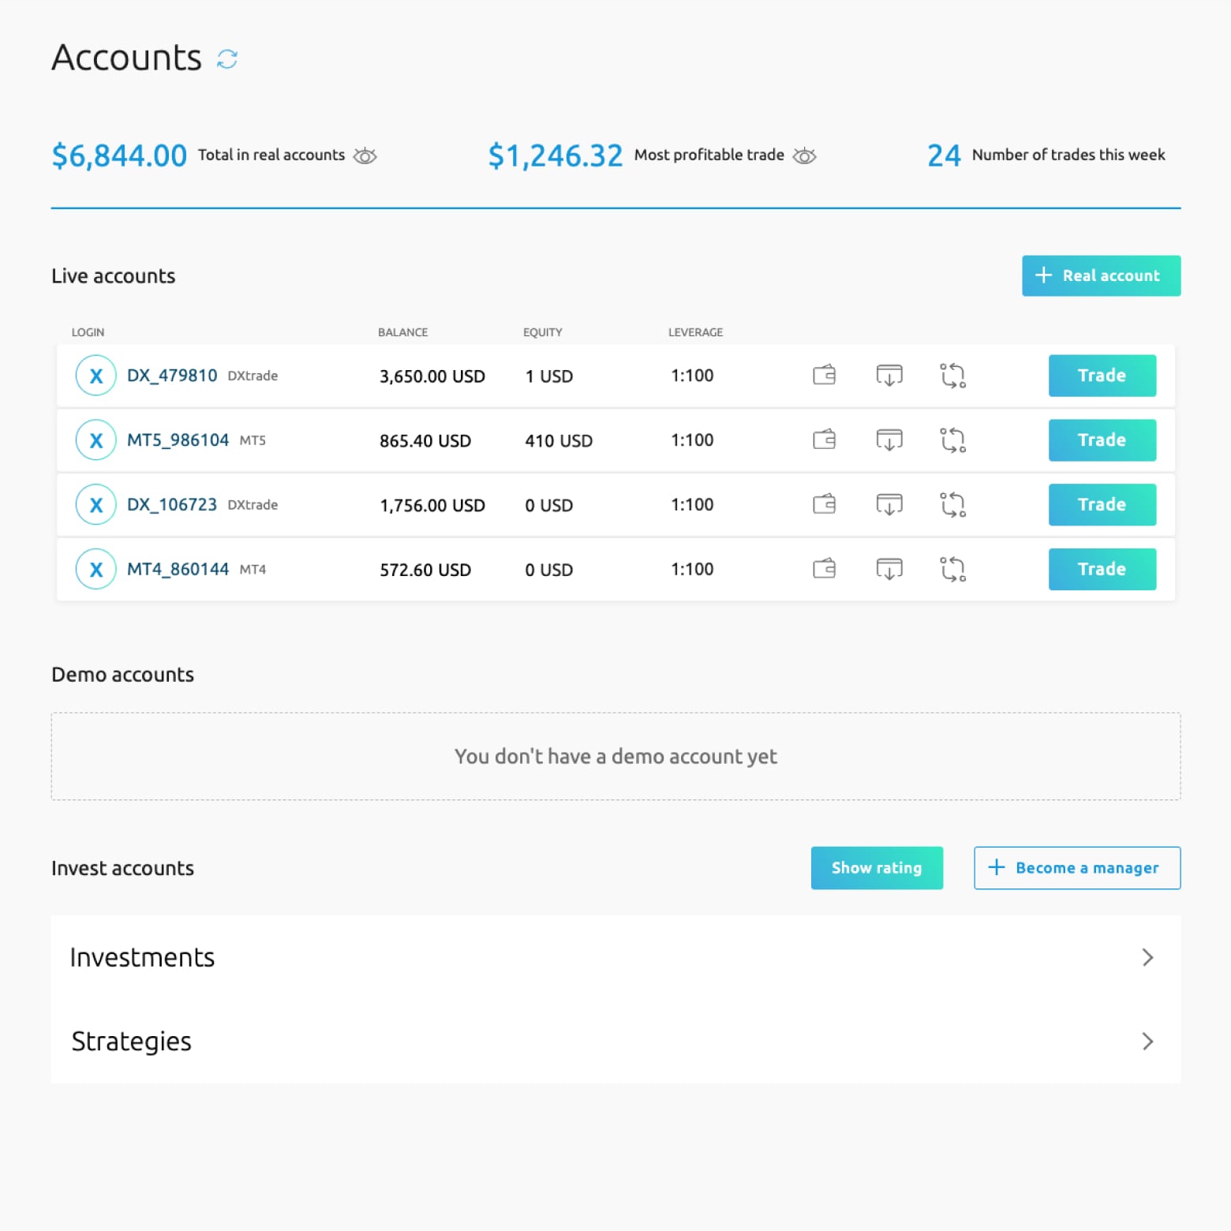Hide the total in real accounts amount
The height and width of the screenshot is (1231, 1231).
pyautogui.click(x=365, y=155)
